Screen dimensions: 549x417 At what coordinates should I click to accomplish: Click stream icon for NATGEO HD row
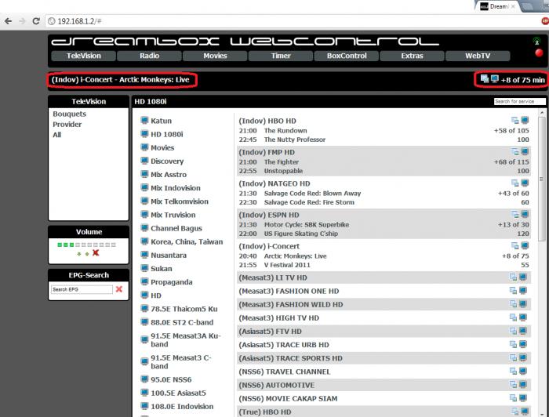[x=525, y=183]
